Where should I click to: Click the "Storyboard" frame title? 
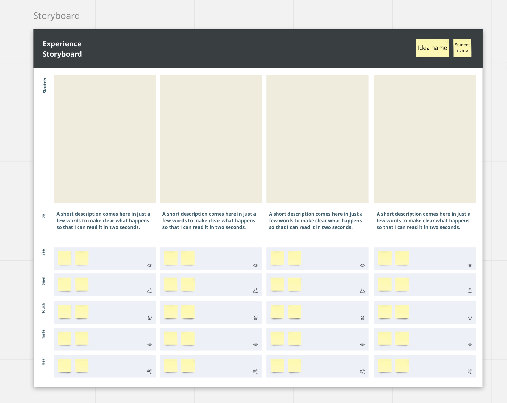coord(56,16)
